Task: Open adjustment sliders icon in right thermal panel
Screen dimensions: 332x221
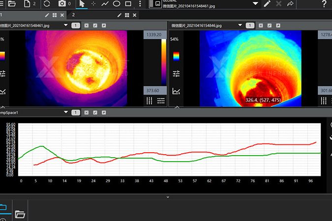Action: click(x=176, y=74)
